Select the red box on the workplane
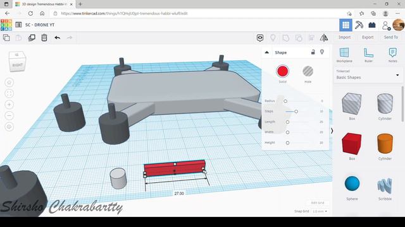This screenshot has height=227, width=405. coord(175,168)
